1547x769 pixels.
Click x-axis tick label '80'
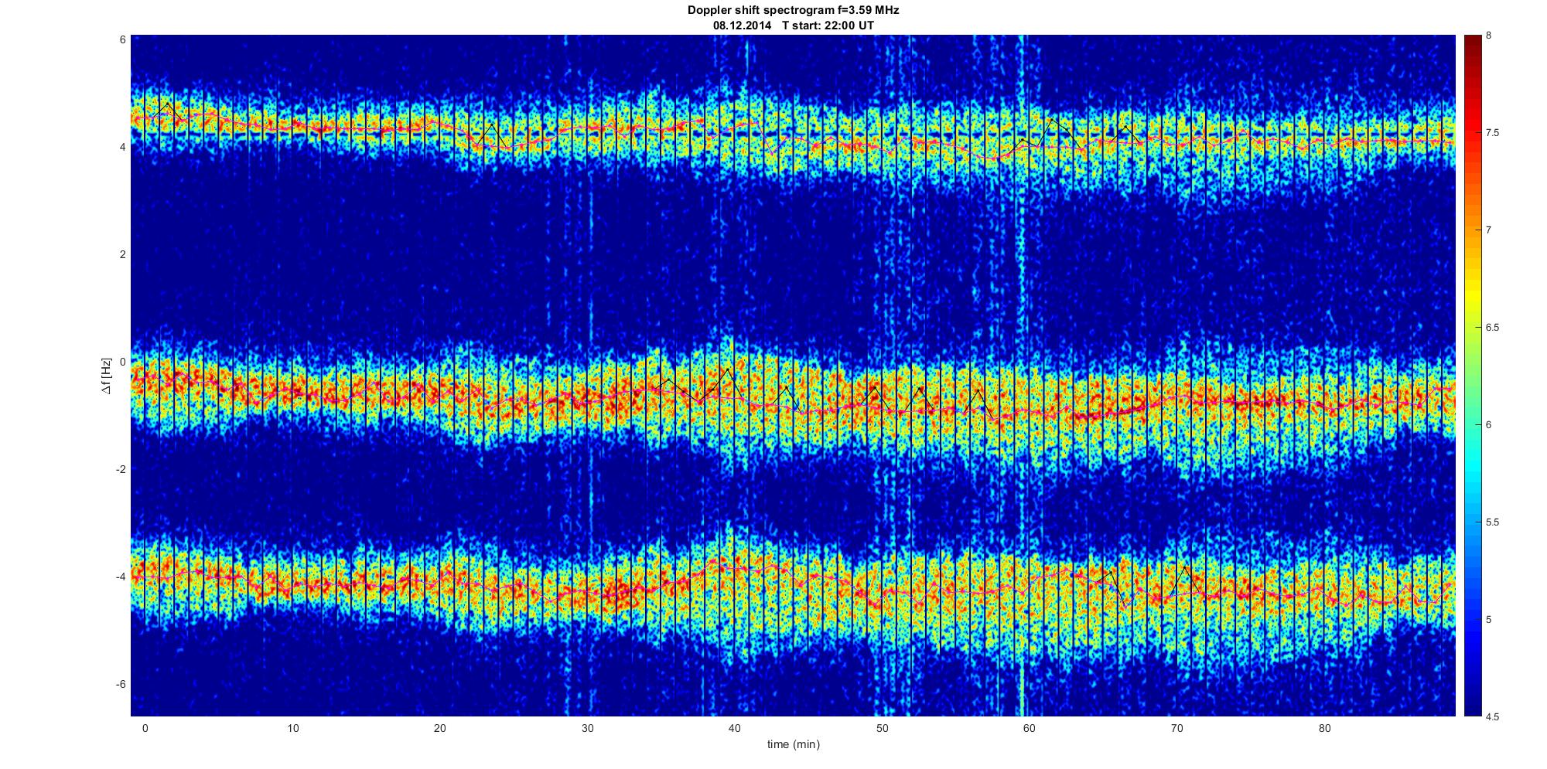[x=1324, y=728]
